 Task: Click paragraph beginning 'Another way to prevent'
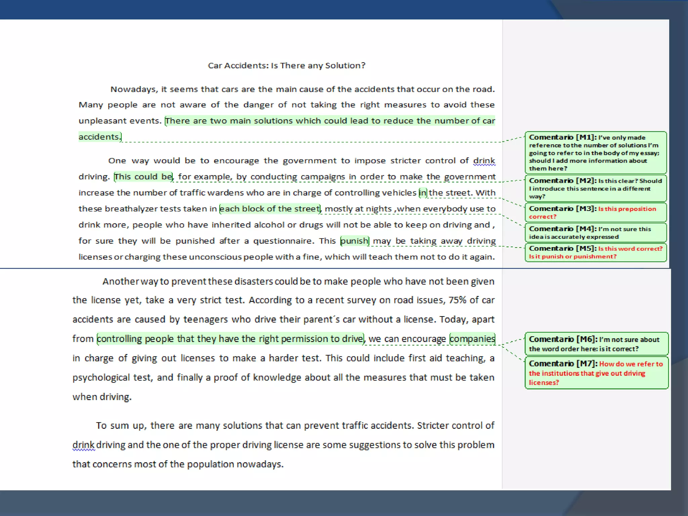point(283,320)
